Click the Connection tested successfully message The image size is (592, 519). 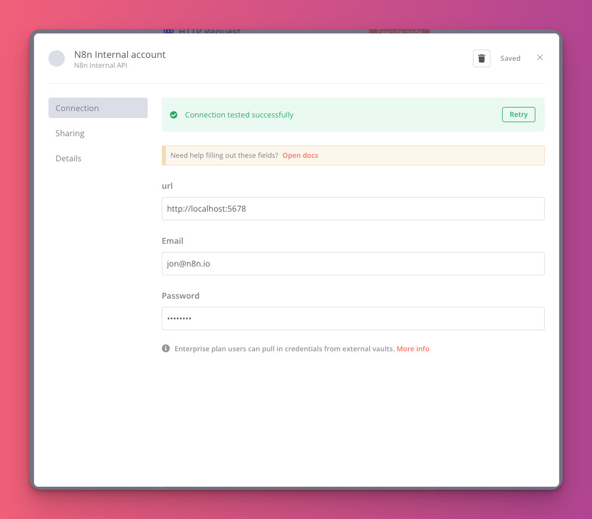pos(239,115)
